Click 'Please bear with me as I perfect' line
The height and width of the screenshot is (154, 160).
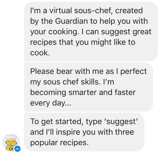88,72
